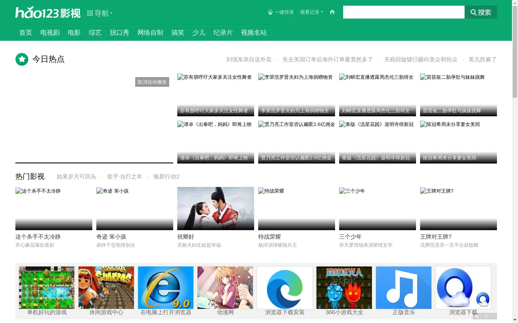Click the hao123影视 logo
This screenshot has width=518, height=323.
(x=48, y=13)
